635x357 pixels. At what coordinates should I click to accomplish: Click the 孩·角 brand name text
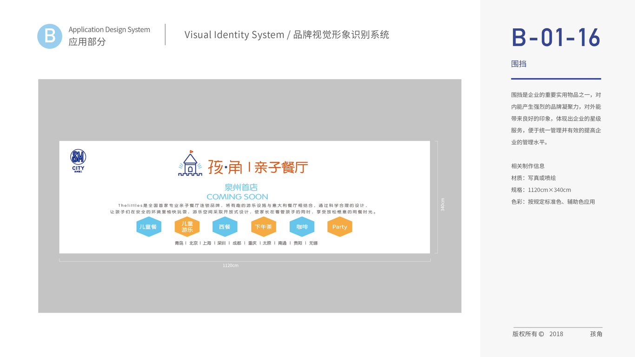(225, 167)
